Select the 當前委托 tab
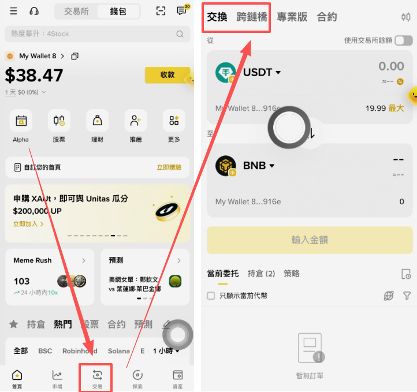 click(x=223, y=274)
